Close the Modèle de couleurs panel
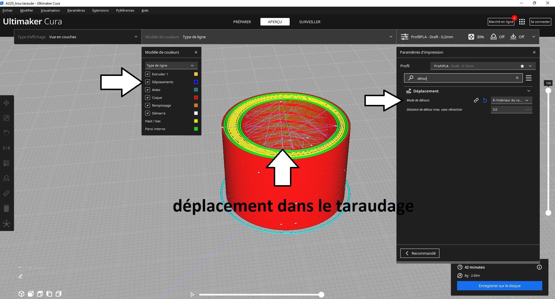Screen dimensions: 555x299 tap(196, 52)
